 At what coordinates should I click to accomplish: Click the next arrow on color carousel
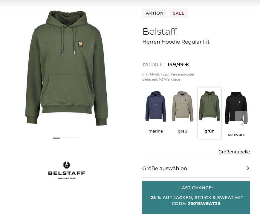(x=242, y=122)
